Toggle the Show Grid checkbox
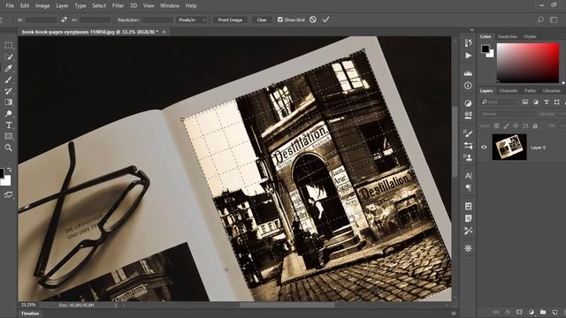Image resolution: width=566 pixels, height=318 pixels. point(280,19)
